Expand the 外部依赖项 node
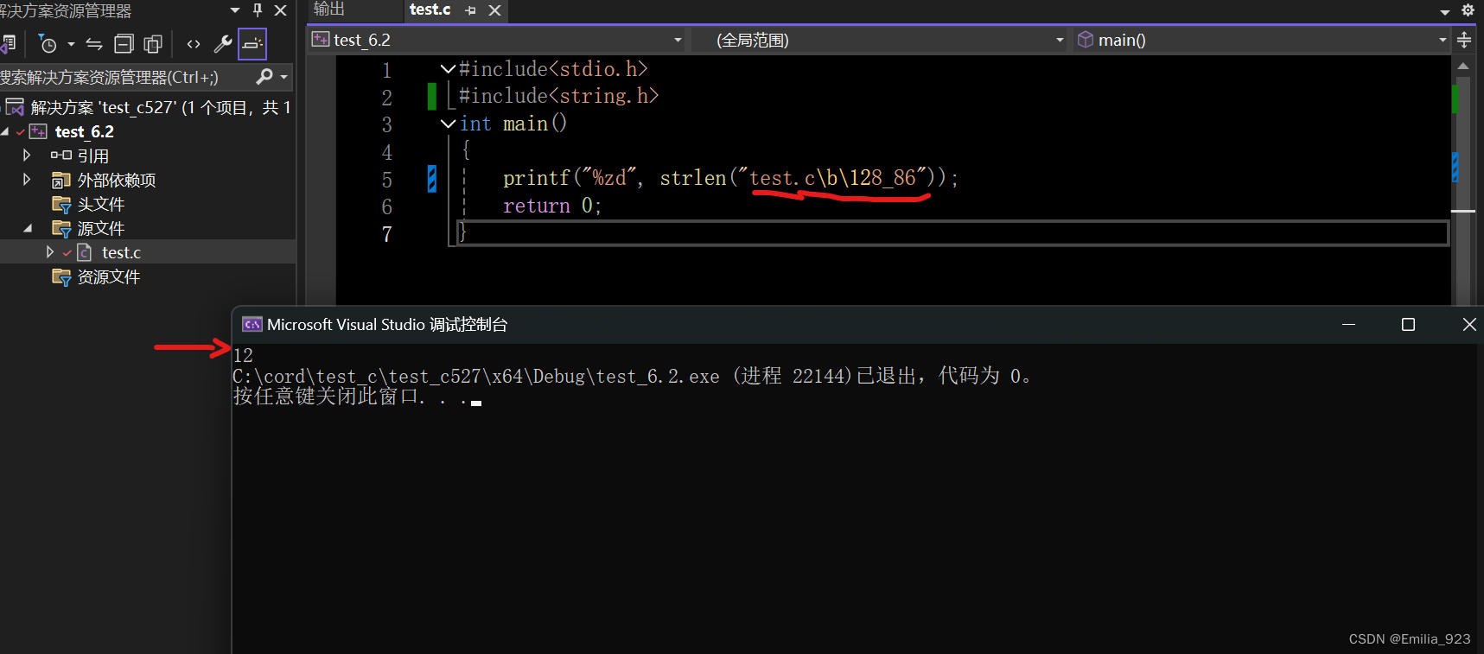 coord(27,180)
